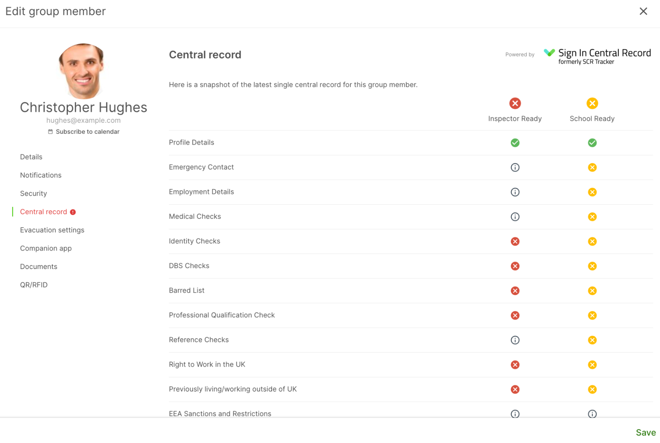Click the green checkmark for Profile Details School Ready

[592, 142]
